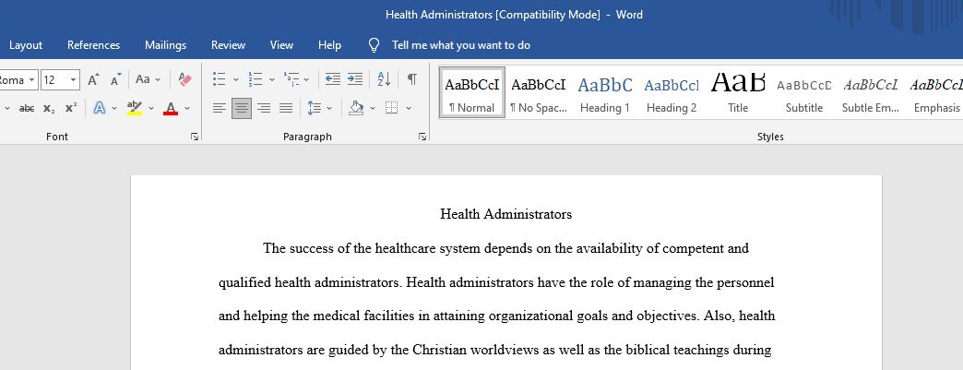Increase font size with Grow Font
This screenshot has width=963, height=370.
coord(93,79)
